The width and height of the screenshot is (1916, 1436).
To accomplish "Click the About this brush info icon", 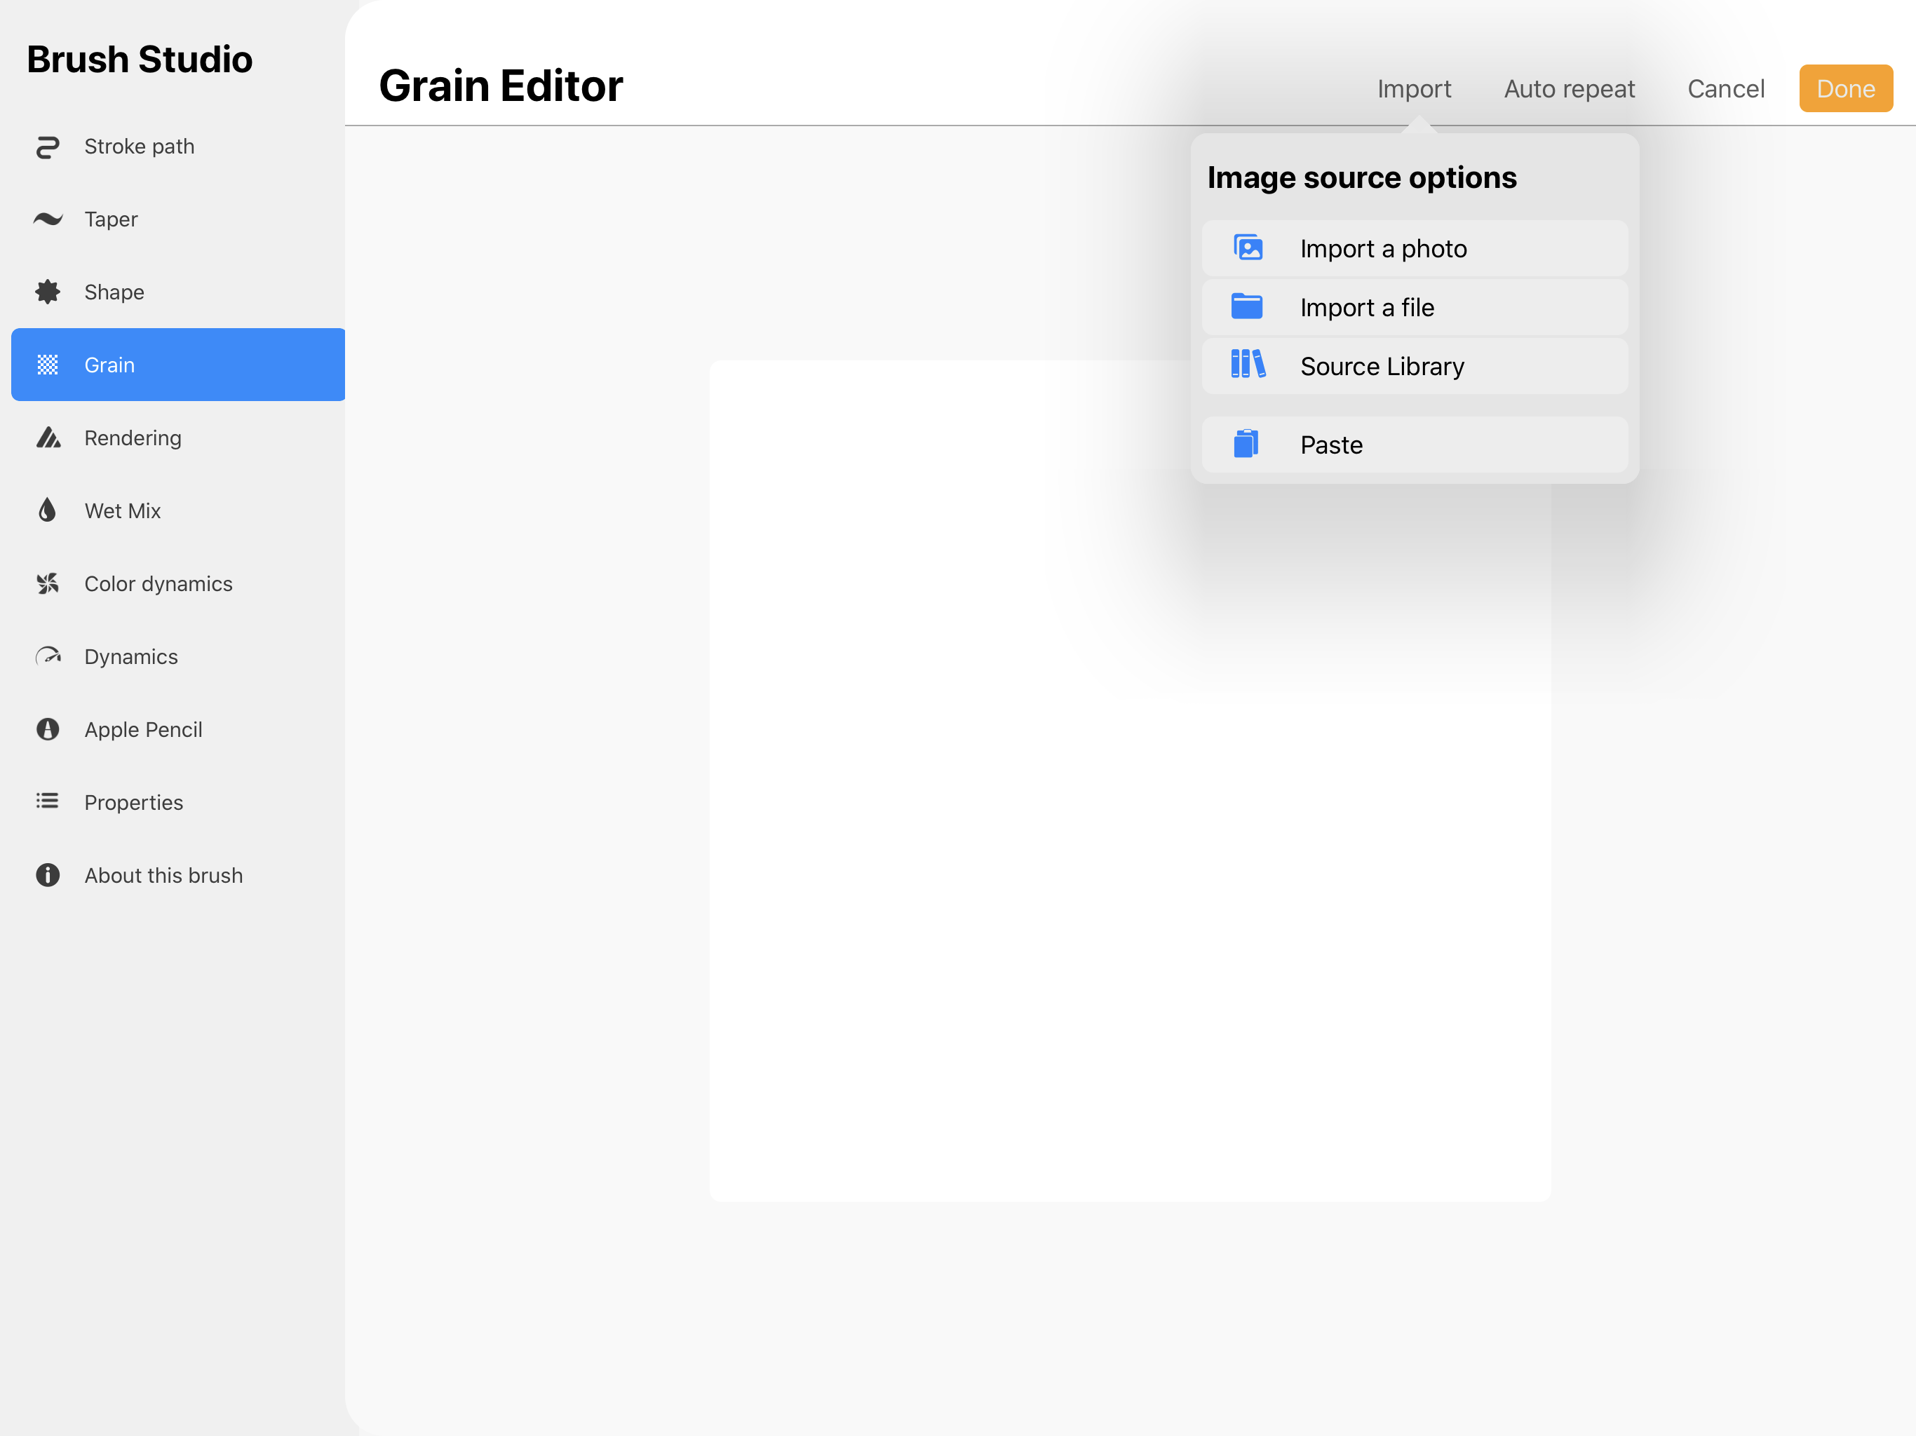I will (x=48, y=875).
